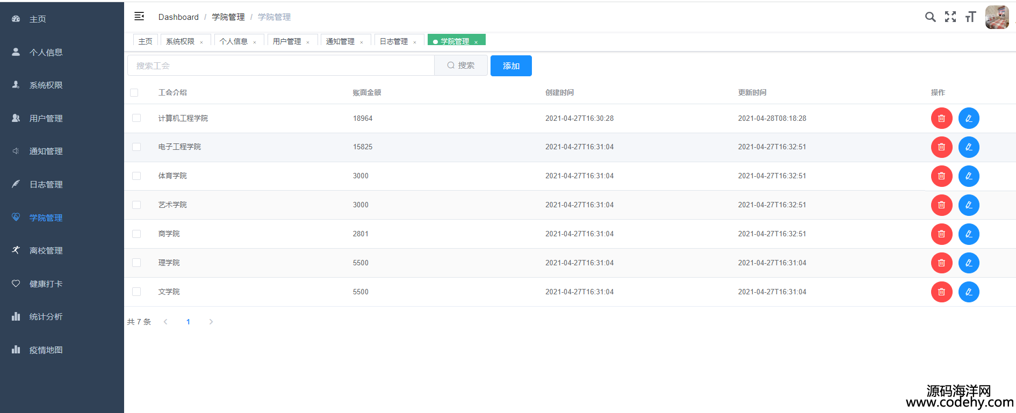Click the 通知管理 speaker icon in sidebar
The width and height of the screenshot is (1016, 413).
pos(16,151)
